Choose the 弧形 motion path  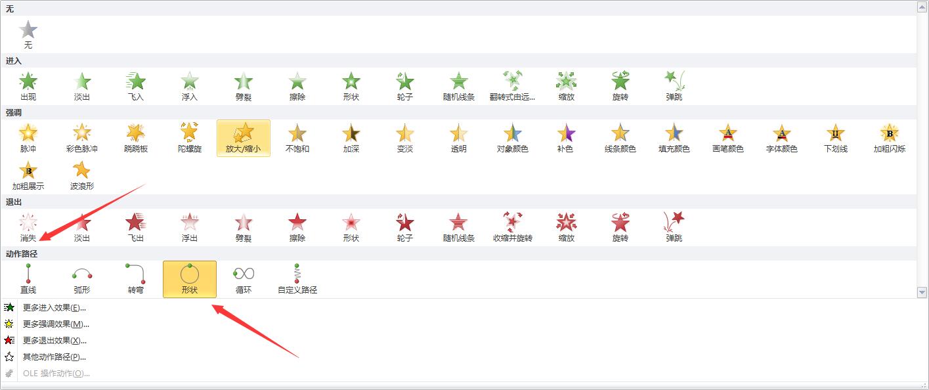tap(82, 279)
